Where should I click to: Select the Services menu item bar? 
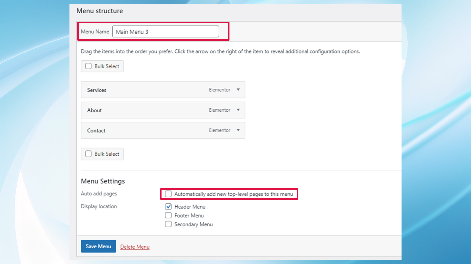pos(136,90)
